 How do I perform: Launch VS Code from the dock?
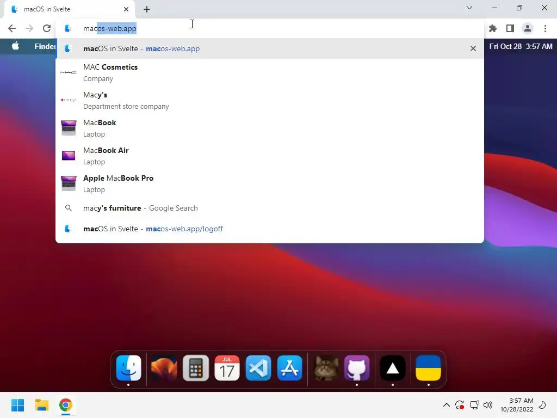point(258,368)
